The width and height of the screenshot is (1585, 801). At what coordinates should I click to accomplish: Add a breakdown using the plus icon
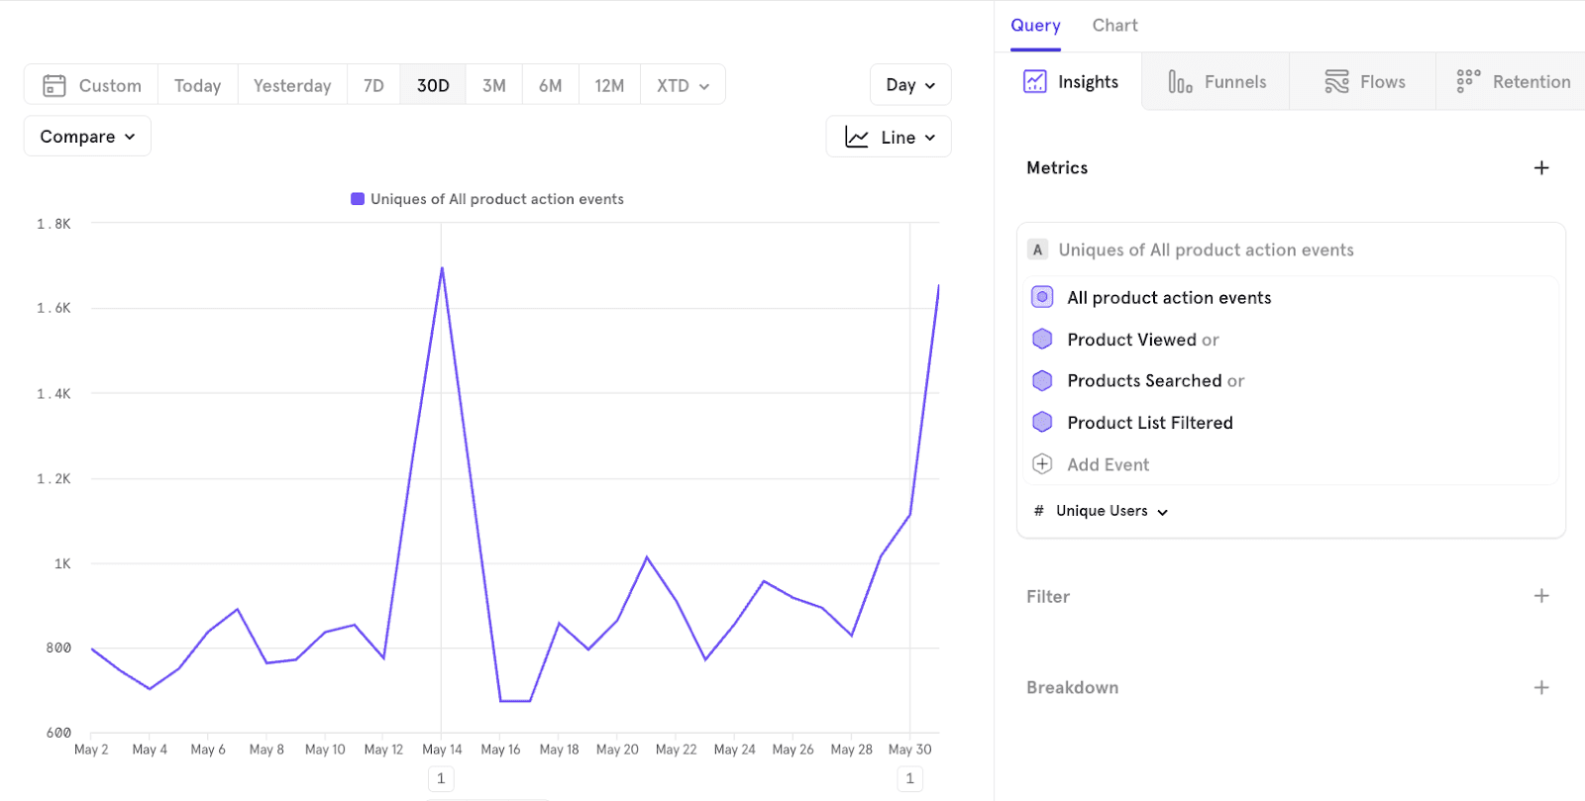pyautogui.click(x=1541, y=688)
